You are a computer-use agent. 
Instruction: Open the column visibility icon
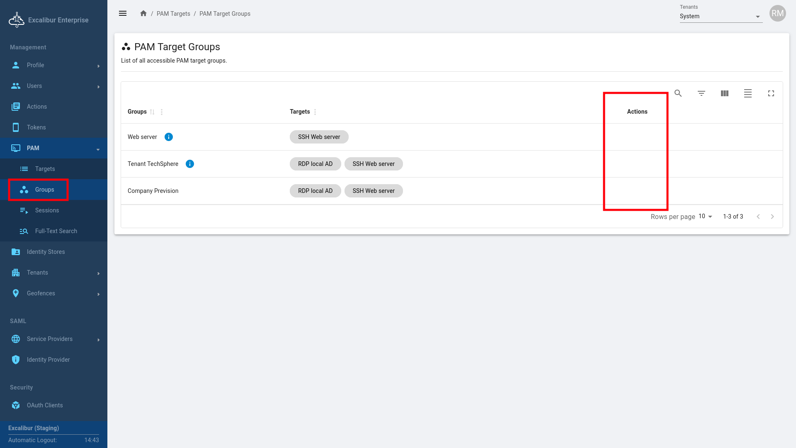pos(724,93)
